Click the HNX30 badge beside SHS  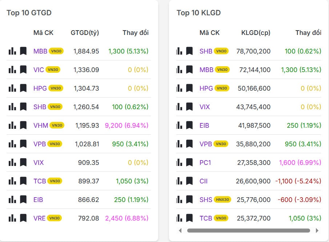coord(222,199)
